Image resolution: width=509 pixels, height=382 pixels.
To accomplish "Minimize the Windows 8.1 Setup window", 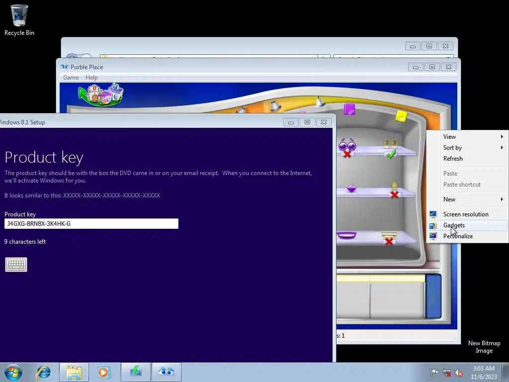I will (x=291, y=122).
